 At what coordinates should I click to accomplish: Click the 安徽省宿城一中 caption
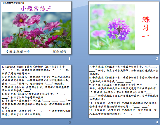[18, 52]
